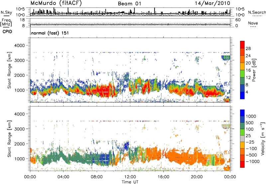Click the -1000 label on Velocity colorbar
This screenshot has height=184, width=266.
tap(253, 161)
